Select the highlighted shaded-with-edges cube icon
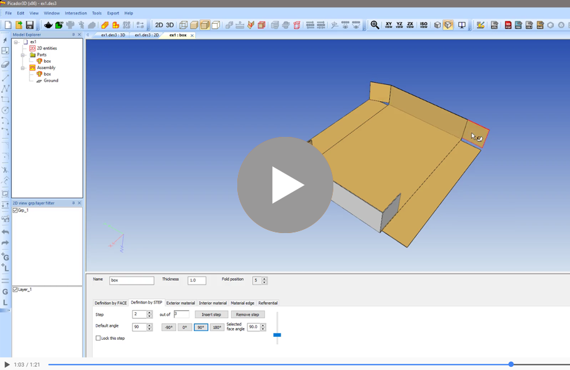 [205, 24]
